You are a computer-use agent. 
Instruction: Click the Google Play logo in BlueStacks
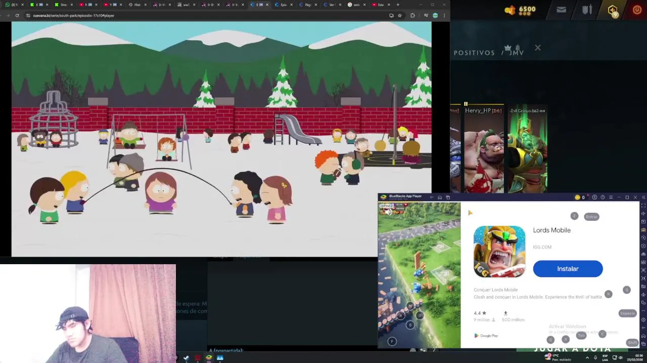click(x=486, y=336)
